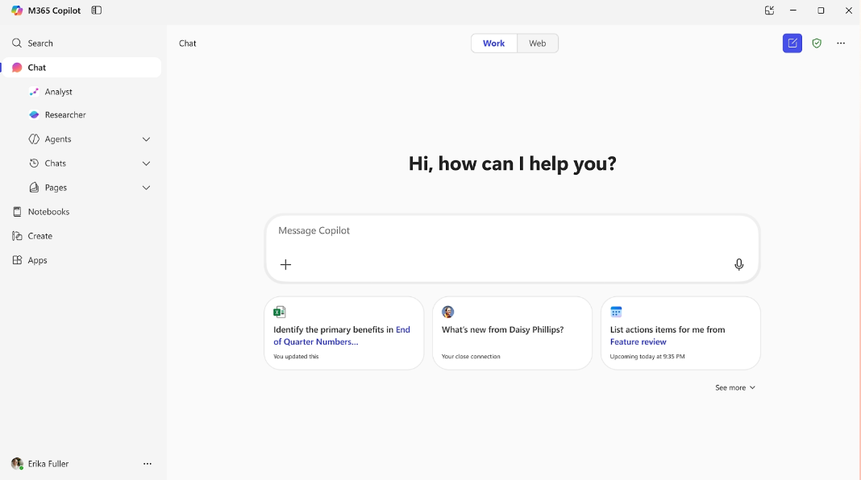Expand See more suggestions
Screen dimensions: 861x480
coord(735,388)
